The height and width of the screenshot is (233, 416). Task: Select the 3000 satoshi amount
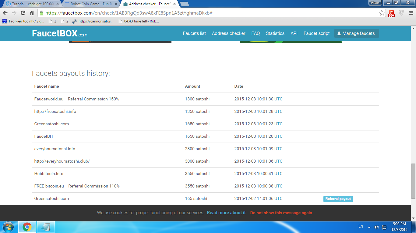[x=197, y=161]
